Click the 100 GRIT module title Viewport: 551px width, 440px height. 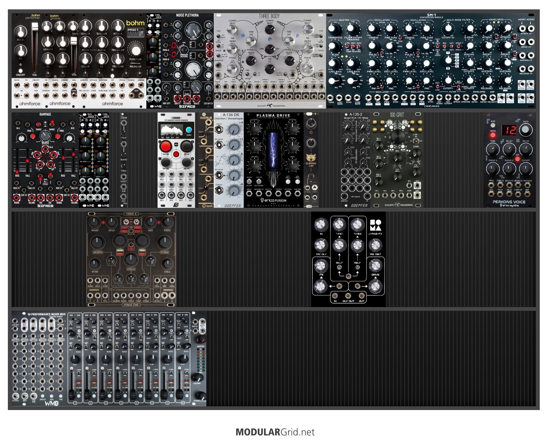pyautogui.click(x=397, y=115)
